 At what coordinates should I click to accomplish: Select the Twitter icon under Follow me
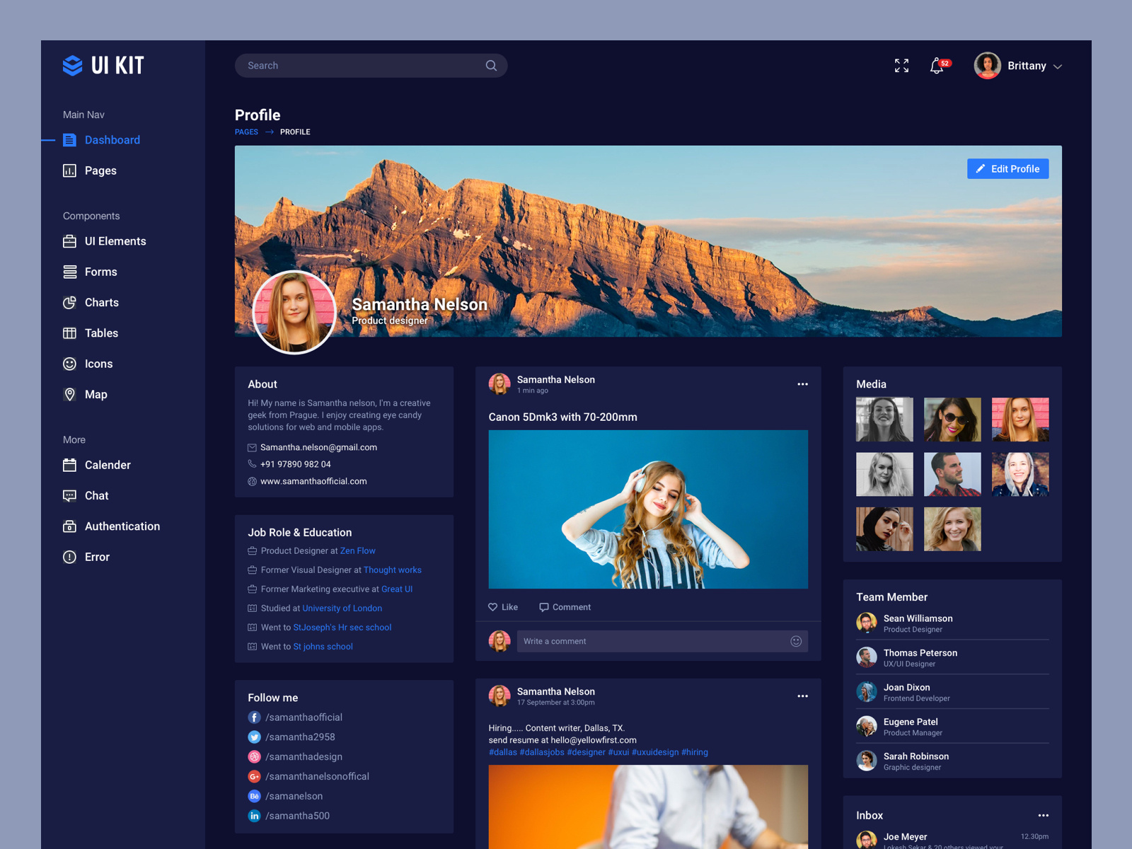point(254,737)
